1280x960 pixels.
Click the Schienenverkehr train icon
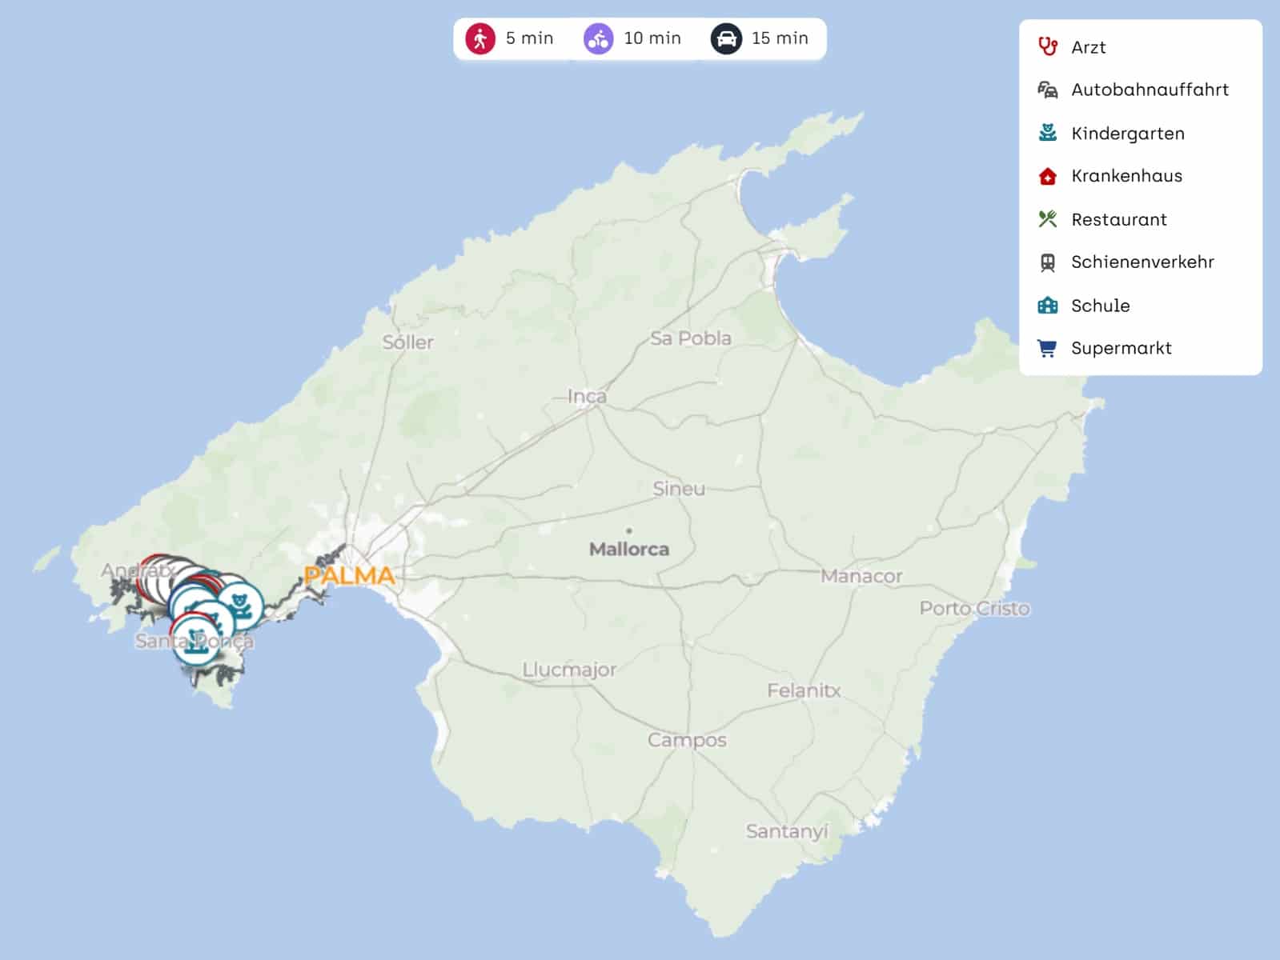tap(1047, 262)
